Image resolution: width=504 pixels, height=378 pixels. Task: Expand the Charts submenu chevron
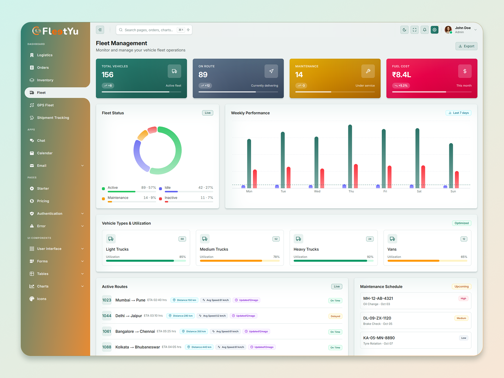point(83,286)
